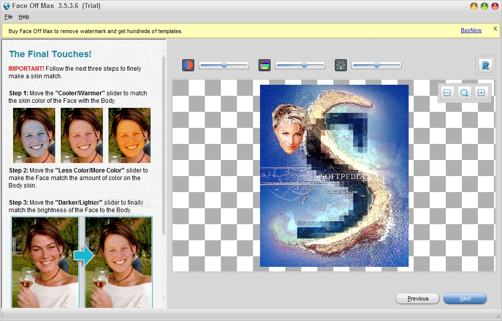
Task: Click the 'before' woman with glass photo
Action: pyautogui.click(x=45, y=262)
